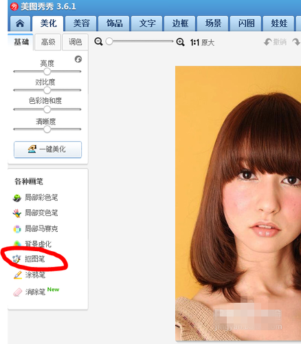Switch to the 美化 tab
The width and height of the screenshot is (301, 344).
pos(48,23)
